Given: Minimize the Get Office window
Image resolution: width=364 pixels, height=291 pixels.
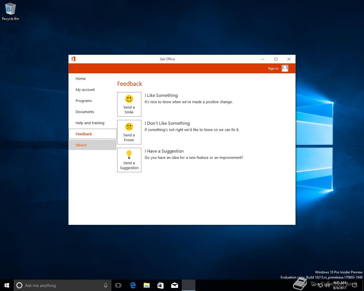Looking at the screenshot, I should tap(263, 59).
